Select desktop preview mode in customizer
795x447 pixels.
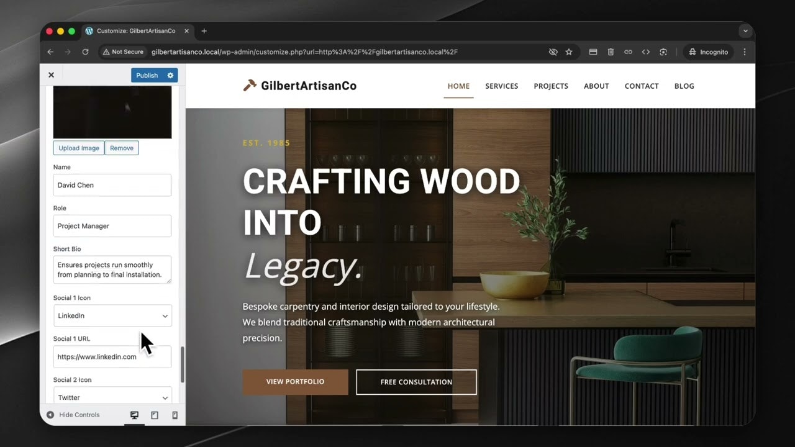(x=134, y=415)
